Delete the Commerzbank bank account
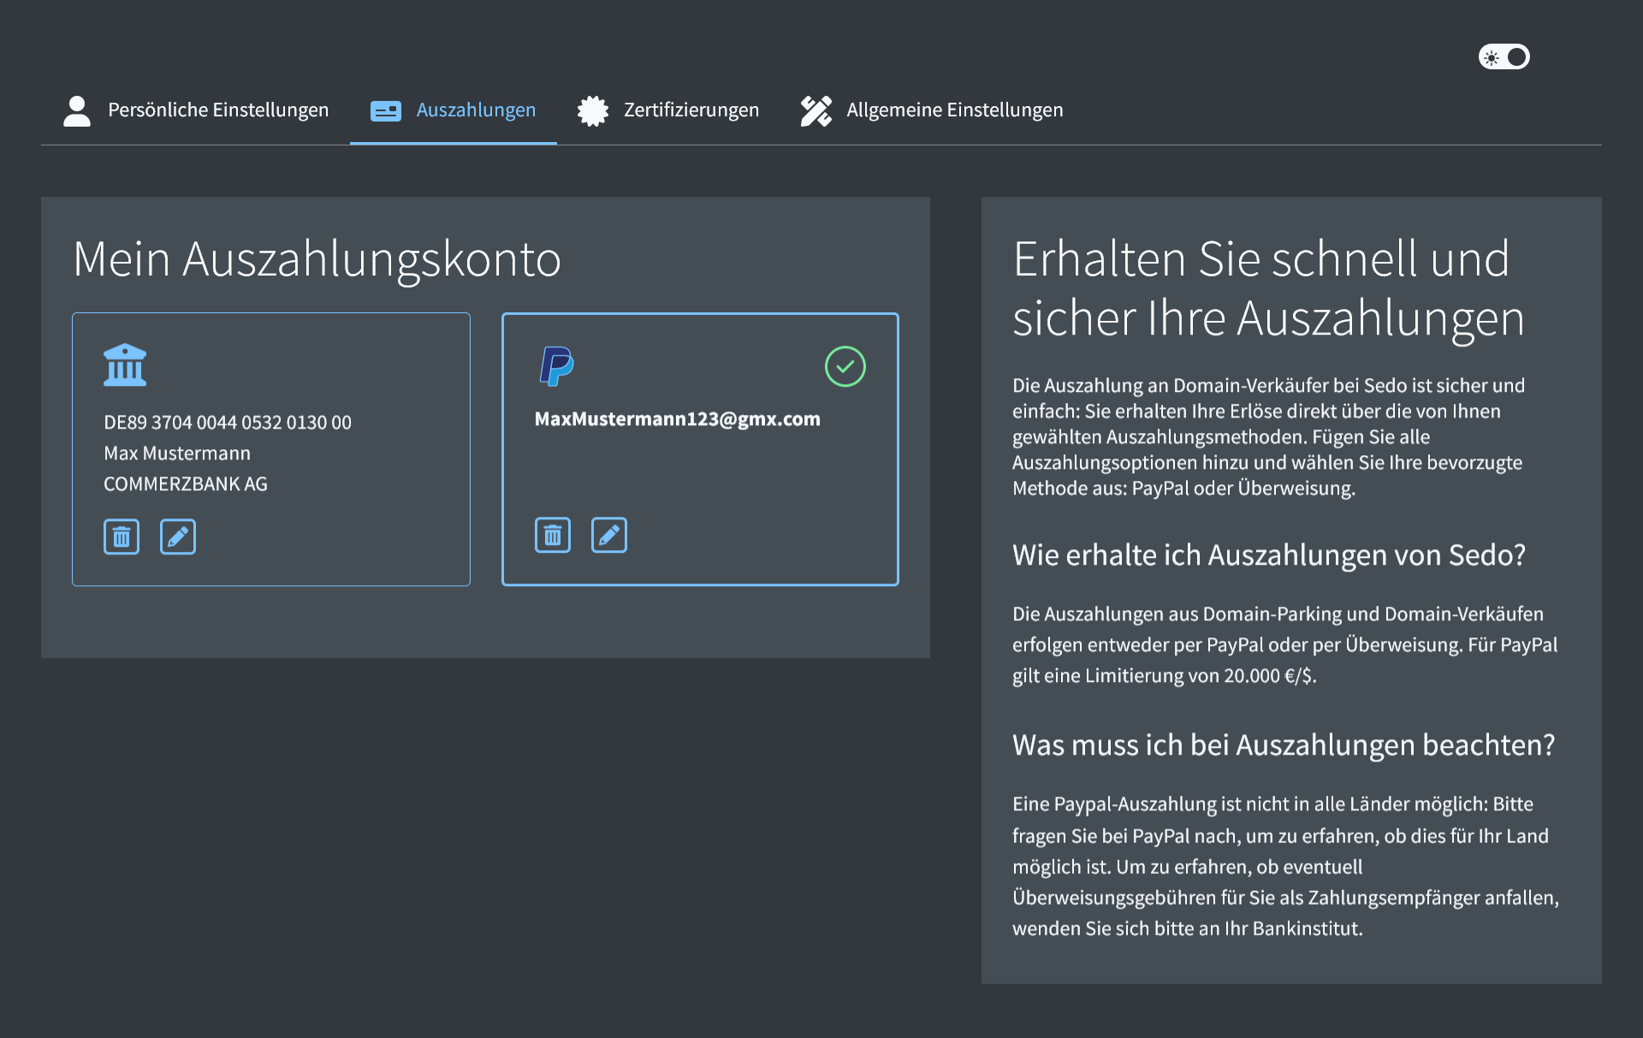1643x1038 pixels. click(122, 537)
